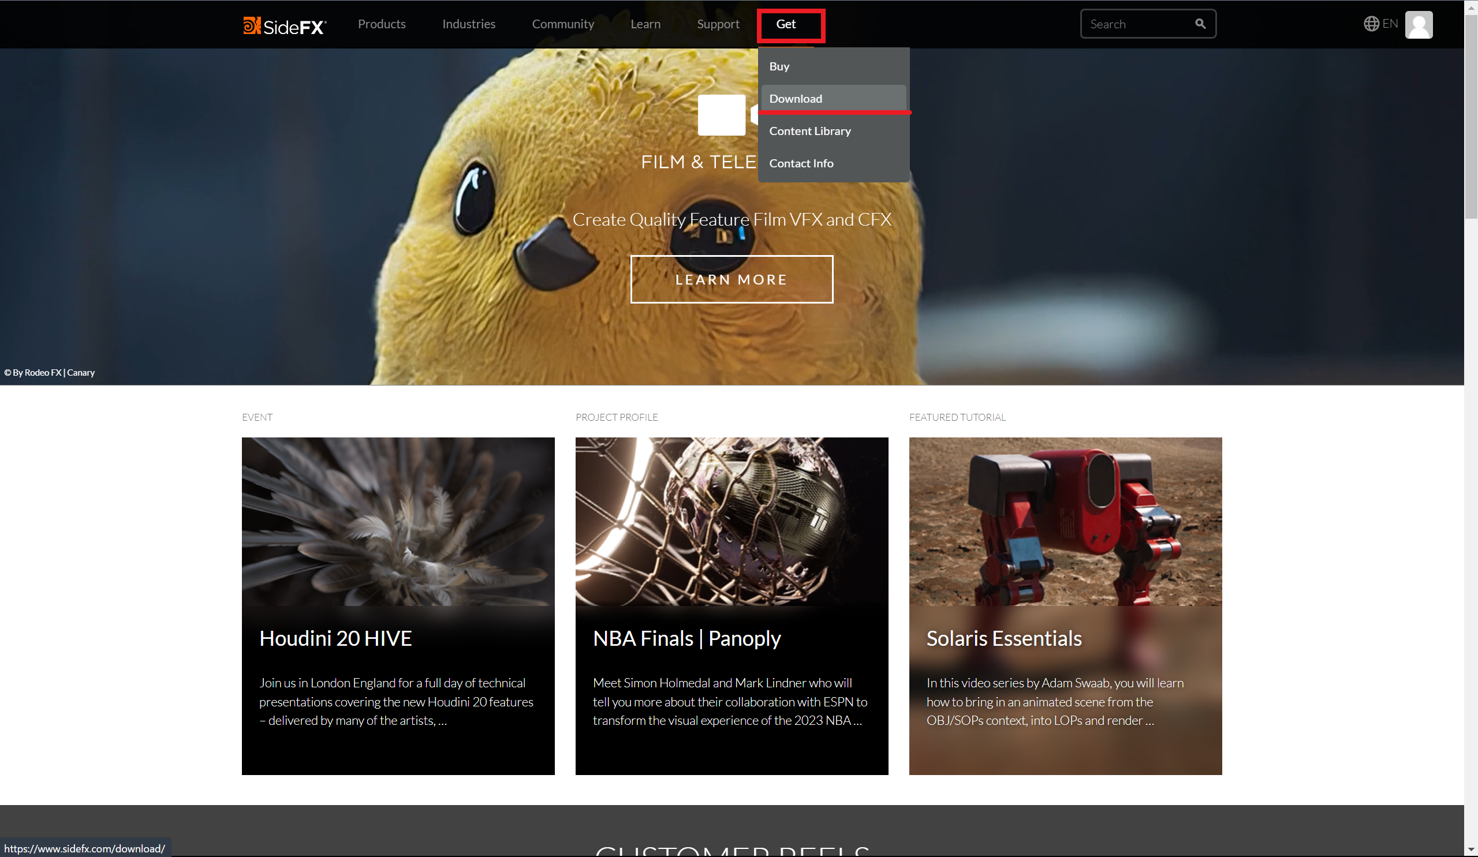Viewport: 1478px width, 857px height.
Task: Open the Solaris Essentials tutorial thumbnail
Action: [1065, 521]
